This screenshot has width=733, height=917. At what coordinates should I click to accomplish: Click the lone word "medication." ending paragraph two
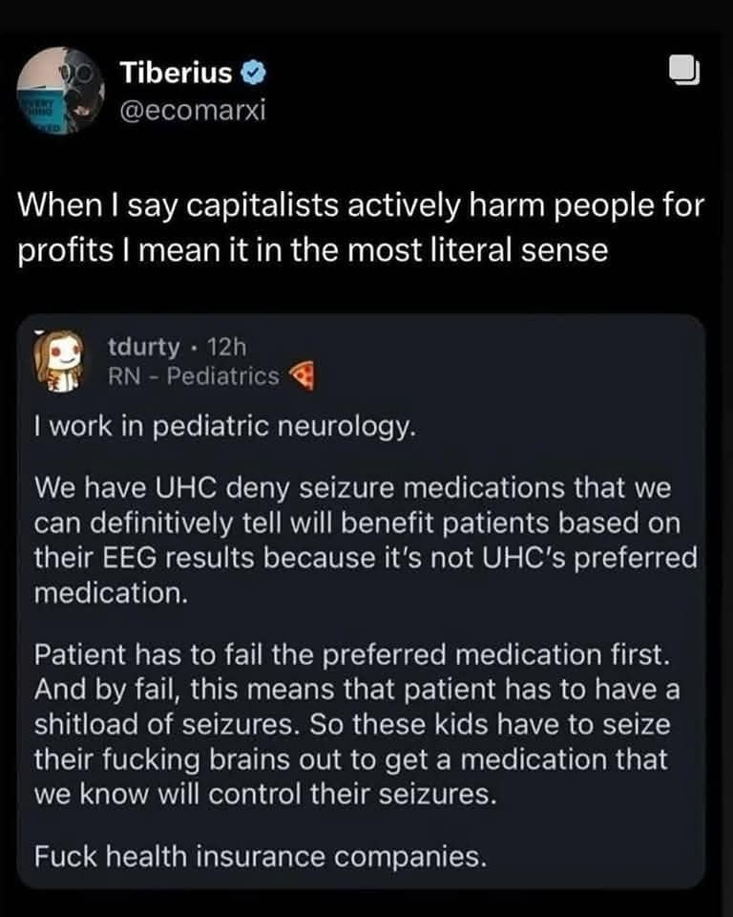point(111,593)
